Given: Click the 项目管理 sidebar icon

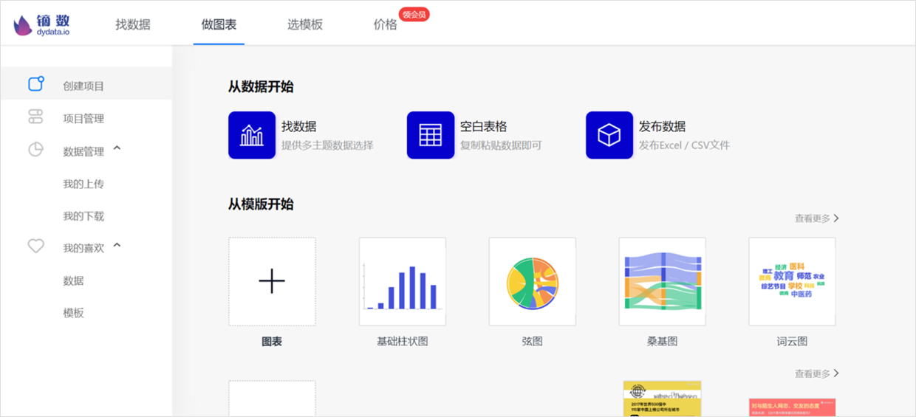Looking at the screenshot, I should (36, 117).
